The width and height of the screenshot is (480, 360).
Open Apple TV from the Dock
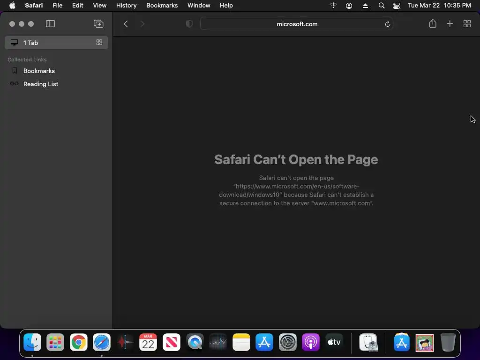334,342
